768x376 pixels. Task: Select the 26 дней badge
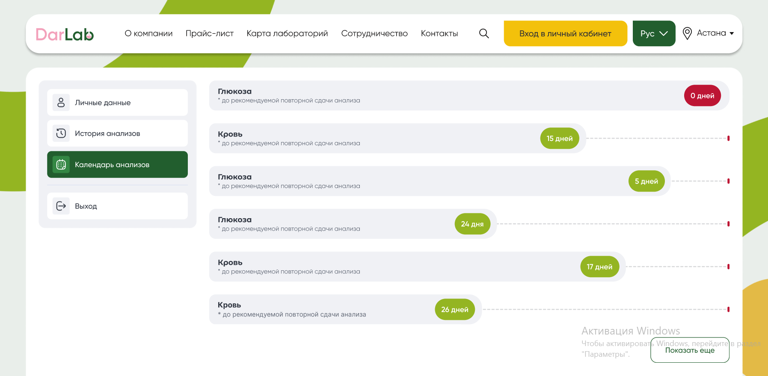point(455,310)
